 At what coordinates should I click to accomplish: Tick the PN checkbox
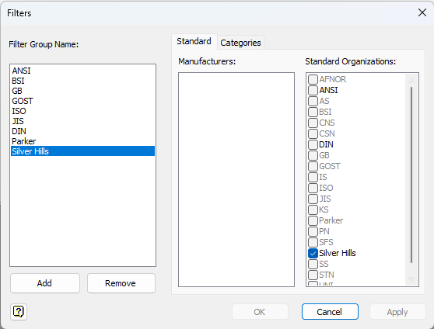[x=313, y=231]
